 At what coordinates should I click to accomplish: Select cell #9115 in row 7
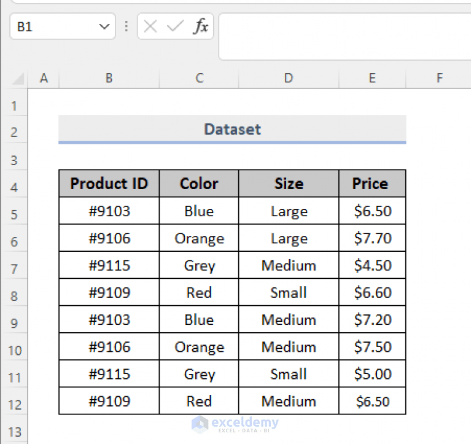[109, 265]
